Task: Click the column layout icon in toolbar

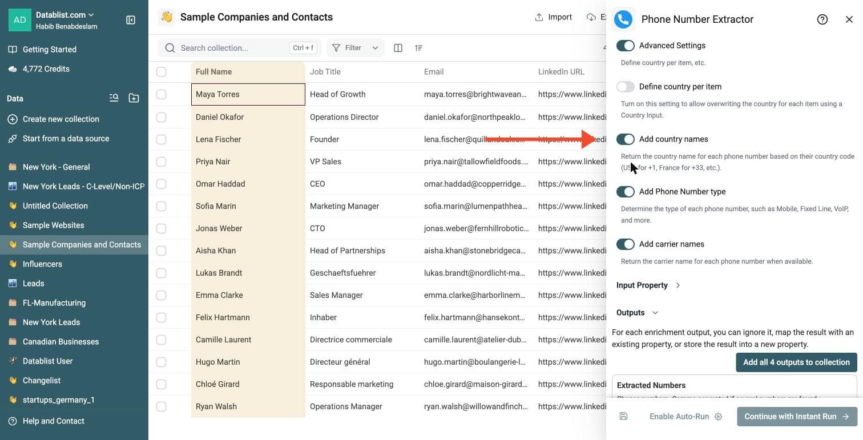Action: pyautogui.click(x=398, y=48)
